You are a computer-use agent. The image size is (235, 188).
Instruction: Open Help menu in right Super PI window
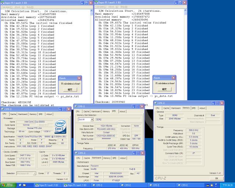[x=124, y=7]
